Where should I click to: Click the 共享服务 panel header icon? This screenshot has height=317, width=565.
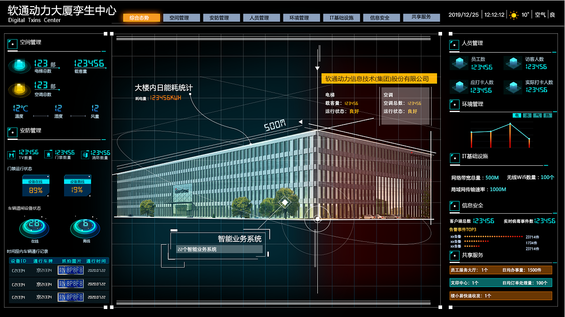[454, 255]
